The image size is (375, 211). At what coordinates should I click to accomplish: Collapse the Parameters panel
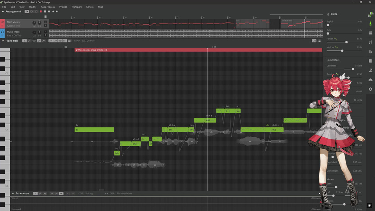[x=13, y=193]
